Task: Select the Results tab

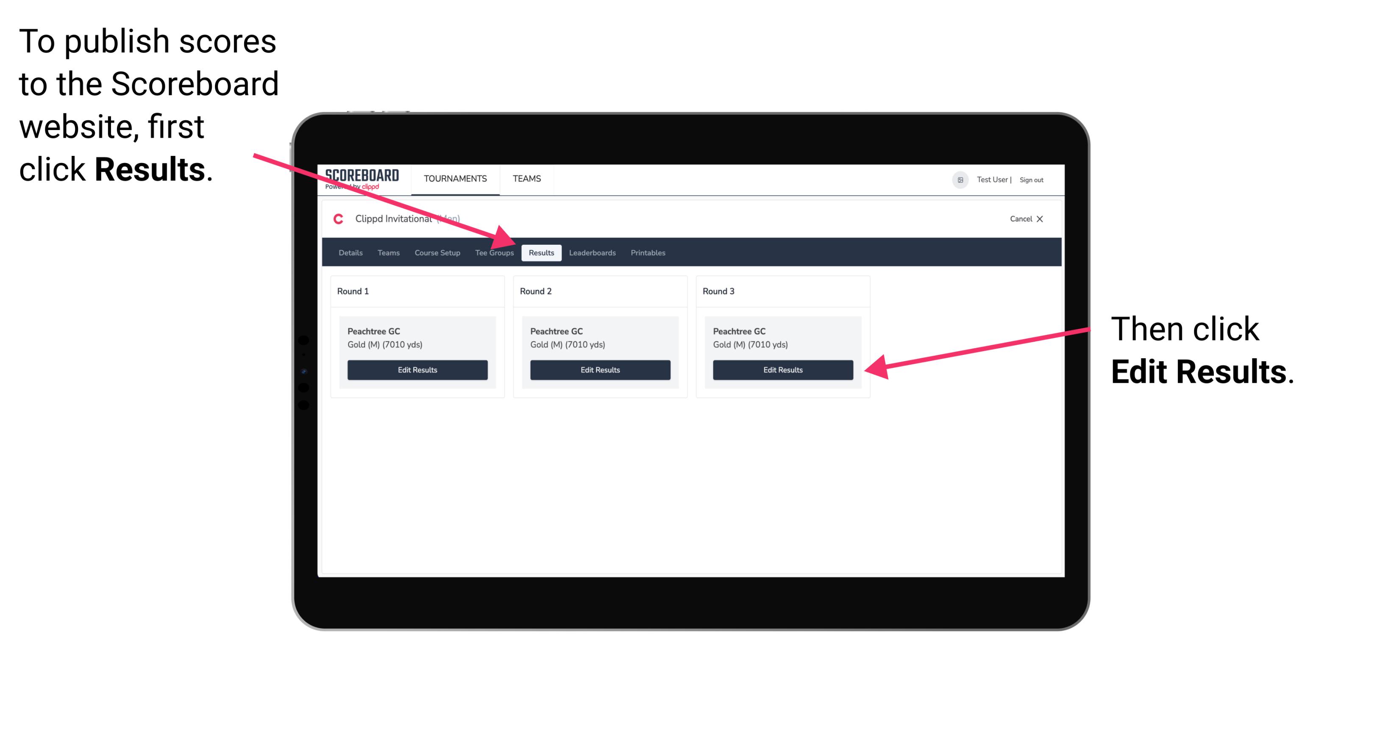Action: click(x=540, y=252)
